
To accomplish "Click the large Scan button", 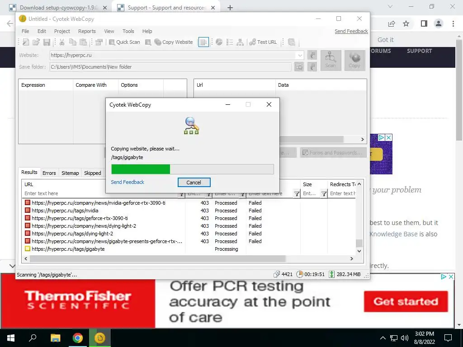I will 331,61.
